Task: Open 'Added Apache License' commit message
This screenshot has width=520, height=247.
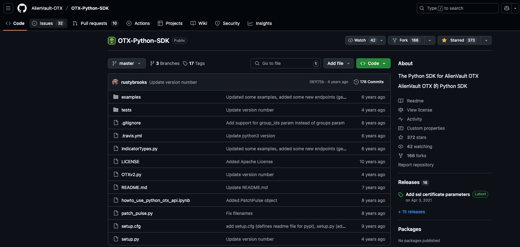Action: click(249, 162)
